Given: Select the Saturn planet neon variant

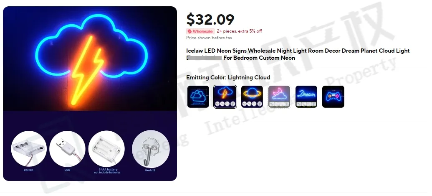Looking at the screenshot, I should click(252, 97).
